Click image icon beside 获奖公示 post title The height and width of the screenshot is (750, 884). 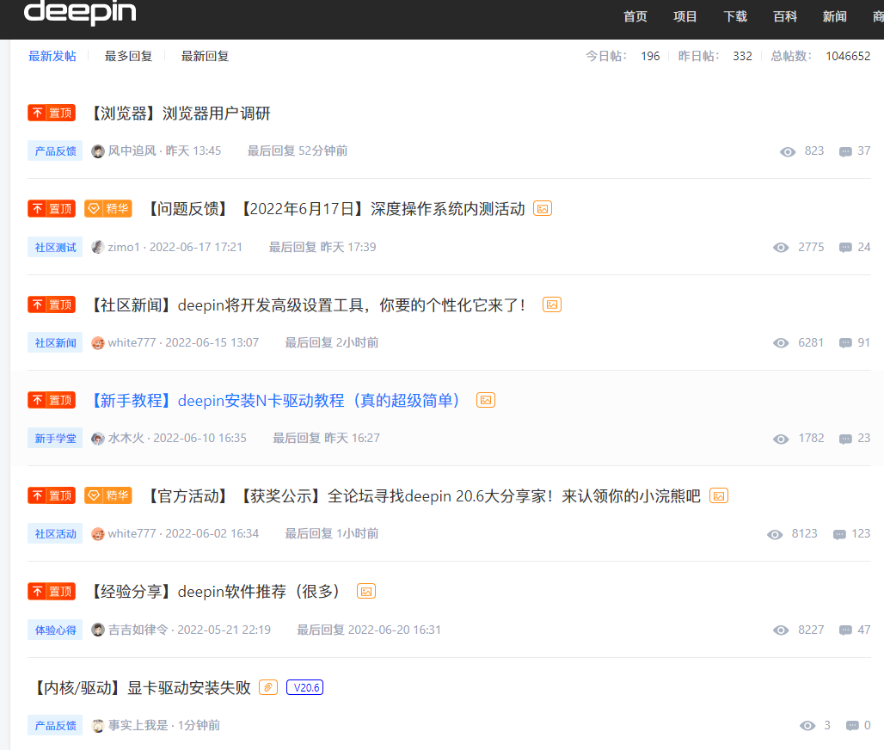(719, 495)
